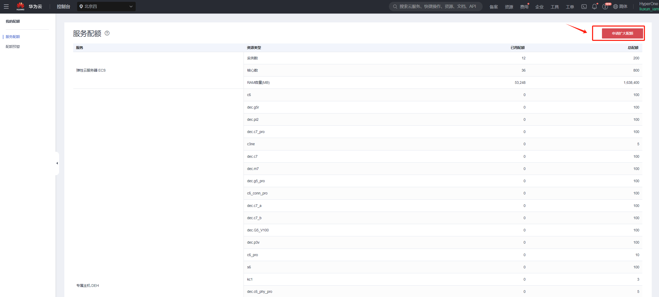Click the 申请扩大配额 button
The width and height of the screenshot is (659, 297).
622,33
